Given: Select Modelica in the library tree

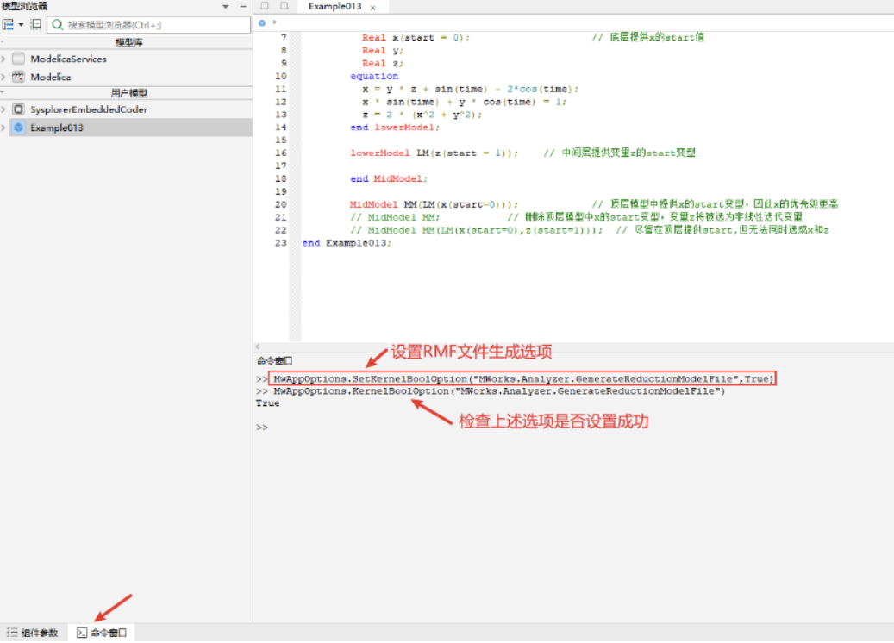Looking at the screenshot, I should coord(51,77).
